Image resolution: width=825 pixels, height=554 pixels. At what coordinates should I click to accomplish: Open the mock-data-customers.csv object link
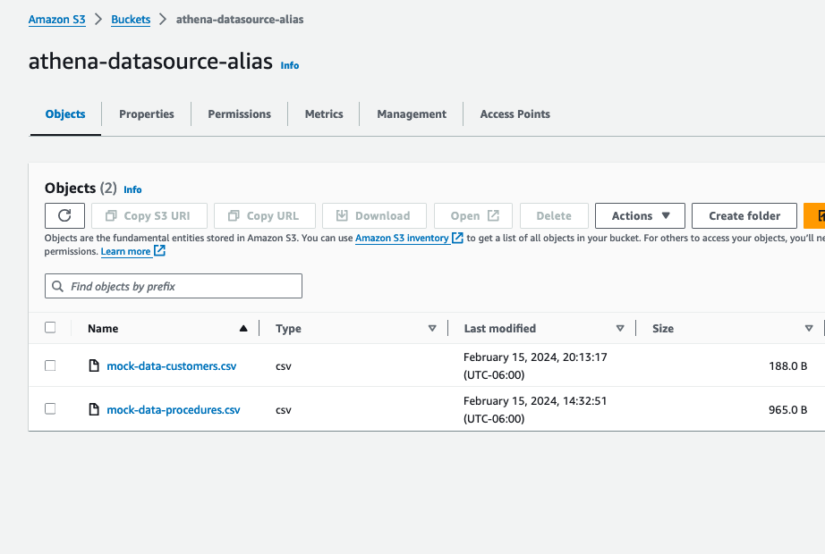click(172, 365)
